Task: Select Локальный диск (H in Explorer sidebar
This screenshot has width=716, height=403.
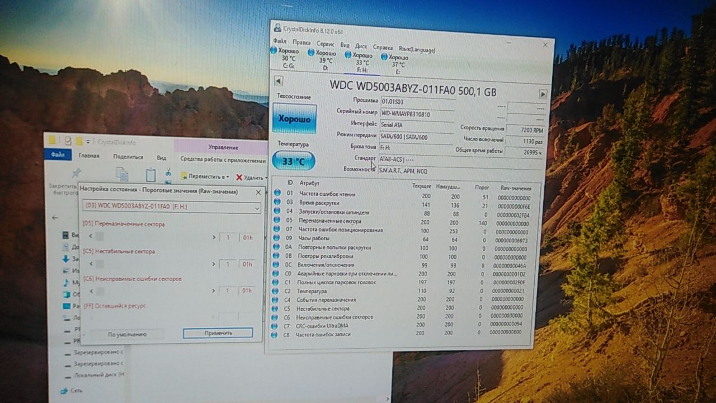Action: pyautogui.click(x=93, y=374)
